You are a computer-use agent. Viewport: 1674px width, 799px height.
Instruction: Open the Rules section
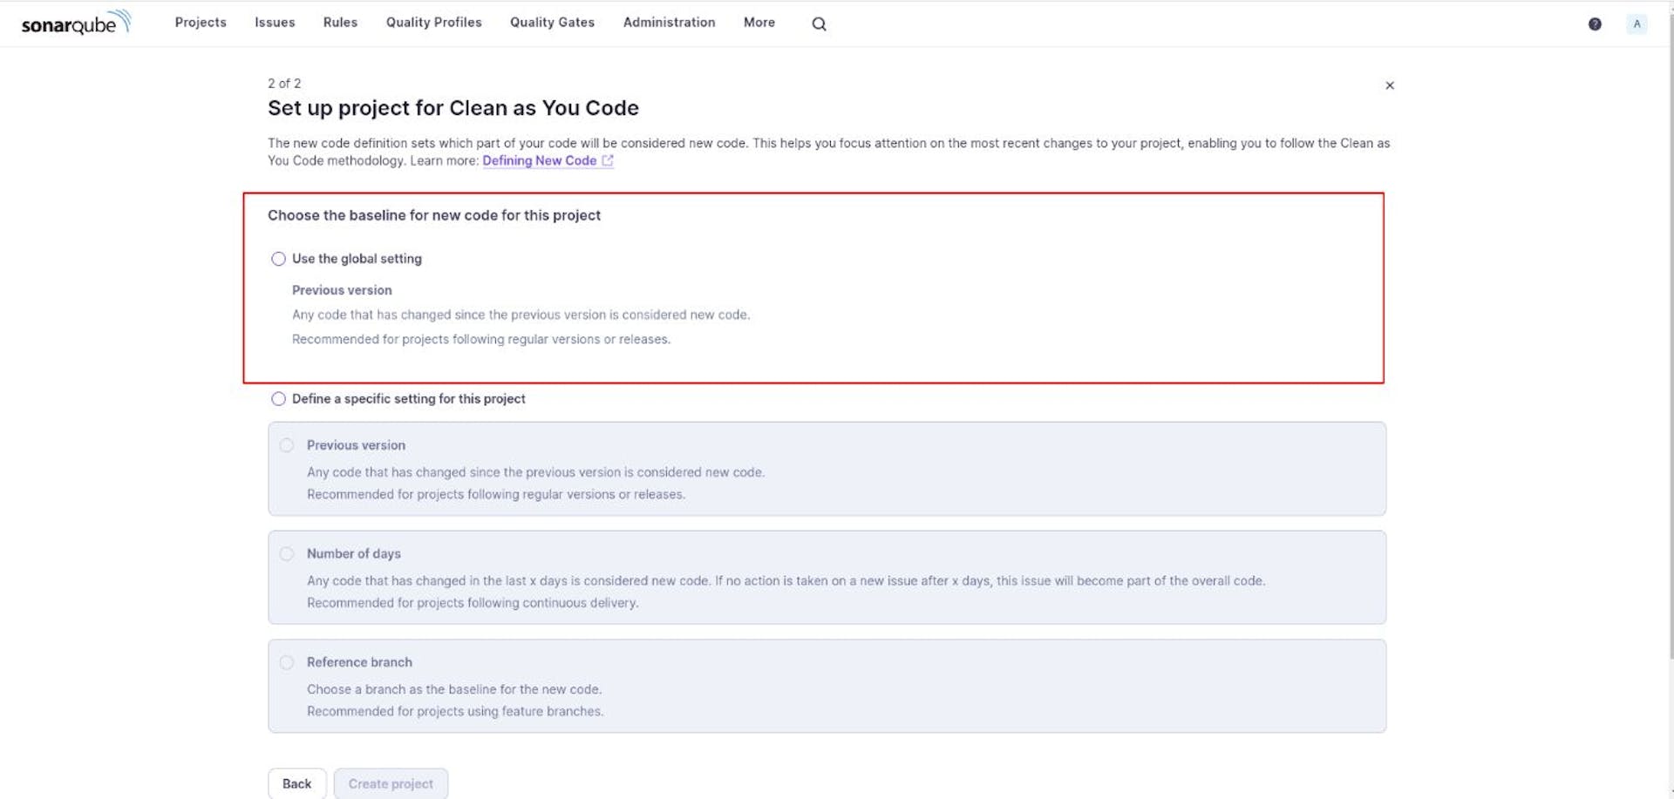(340, 23)
